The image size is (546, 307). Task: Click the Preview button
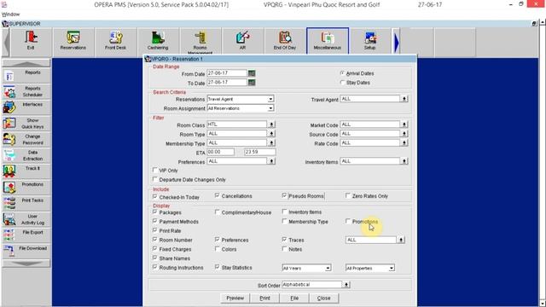235,298
